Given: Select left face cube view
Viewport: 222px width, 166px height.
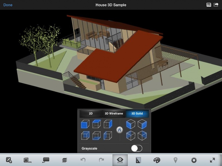Looking at the screenshot, I should (108, 136).
